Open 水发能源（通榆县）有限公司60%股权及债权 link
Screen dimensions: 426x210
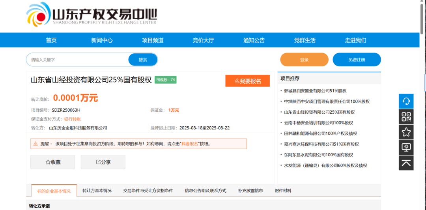[x=325, y=165]
